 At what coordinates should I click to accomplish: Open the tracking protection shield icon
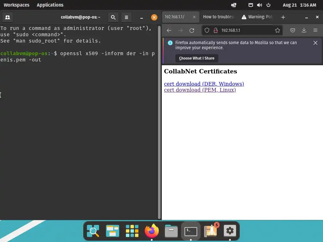click(207, 31)
